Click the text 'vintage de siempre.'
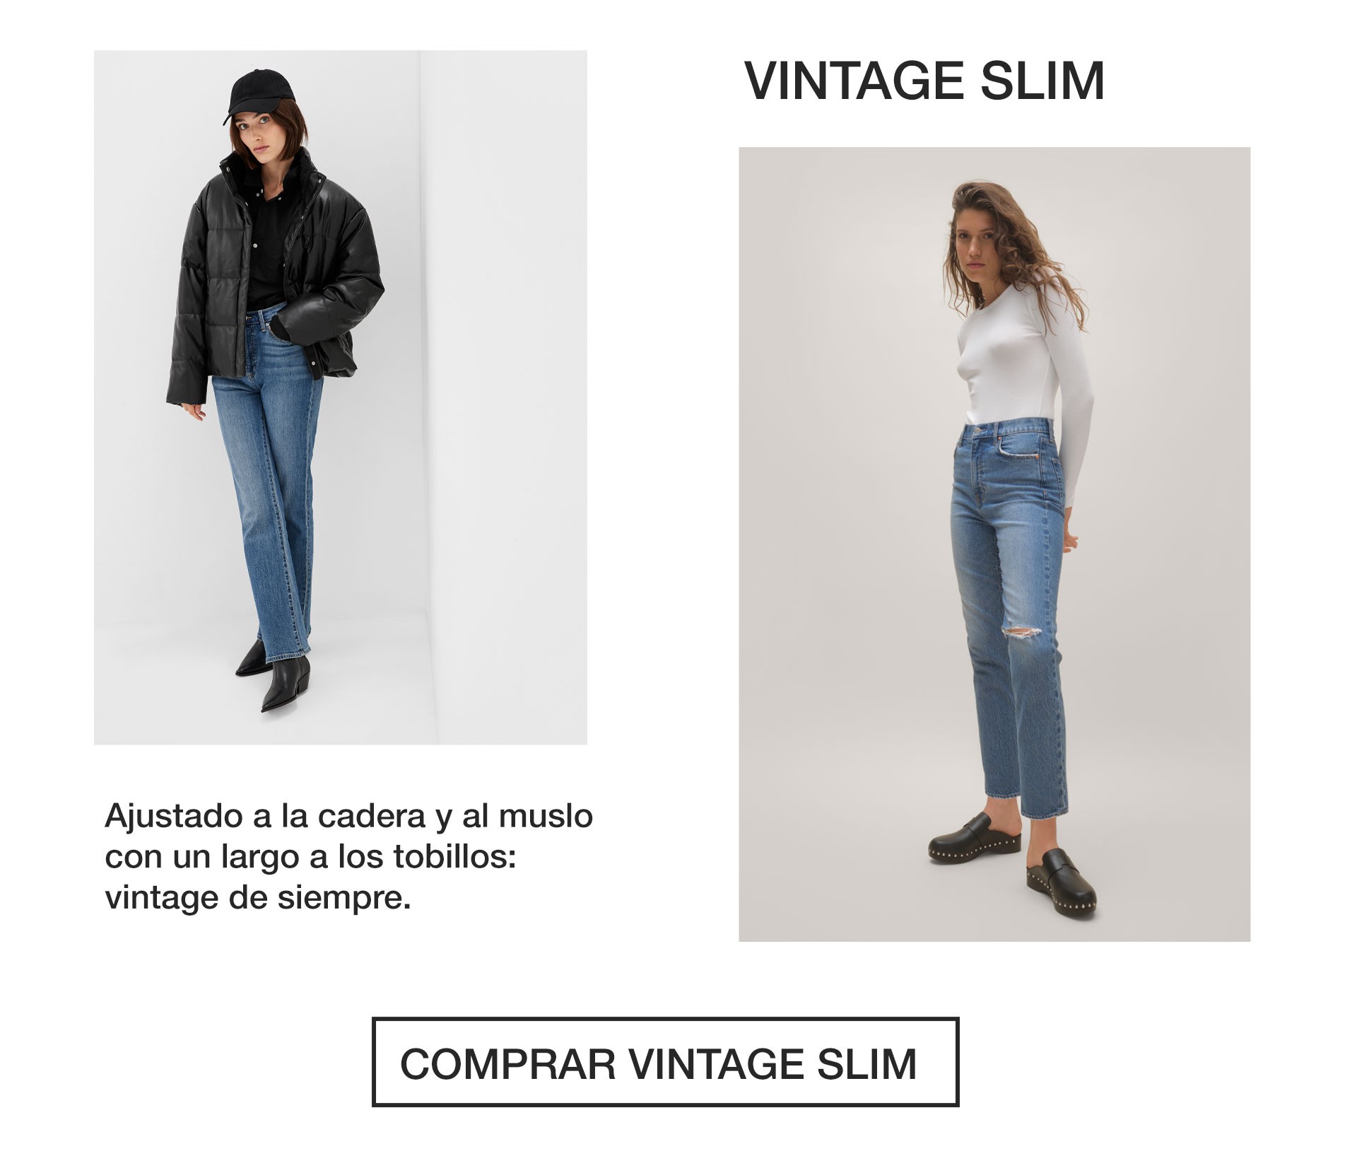The height and width of the screenshot is (1168, 1352). click(x=257, y=897)
